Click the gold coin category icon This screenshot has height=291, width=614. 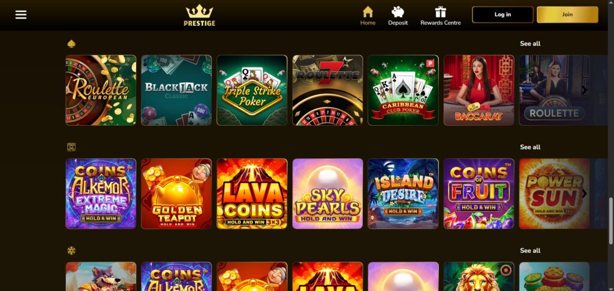coord(71,250)
